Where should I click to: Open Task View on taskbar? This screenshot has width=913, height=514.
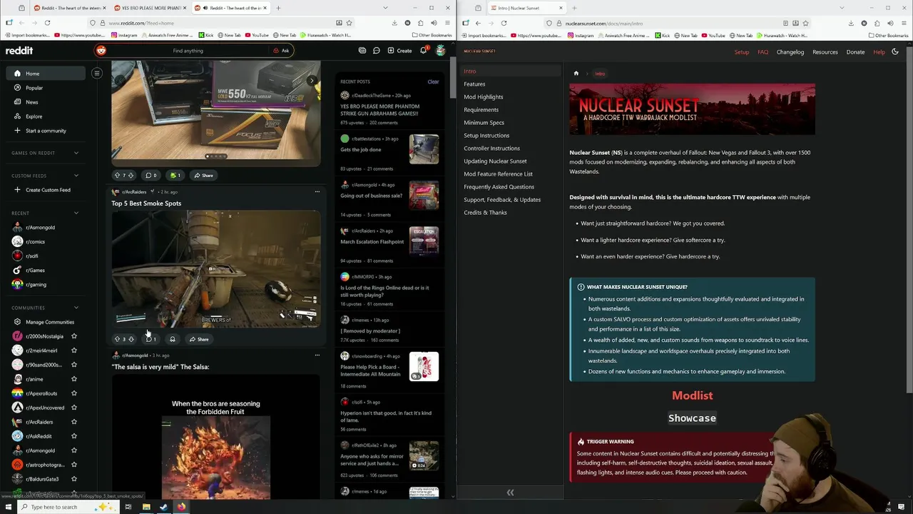click(x=128, y=507)
